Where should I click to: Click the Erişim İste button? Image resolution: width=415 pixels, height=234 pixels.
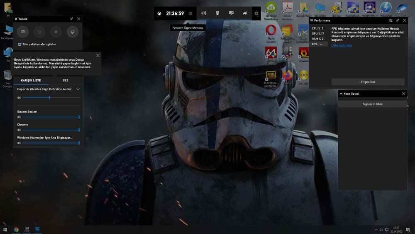click(368, 82)
